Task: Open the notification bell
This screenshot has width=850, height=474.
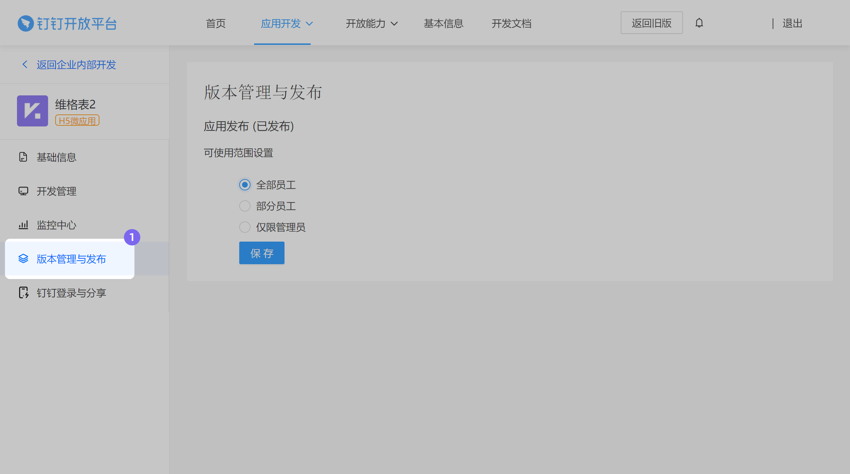Action: 699,23
